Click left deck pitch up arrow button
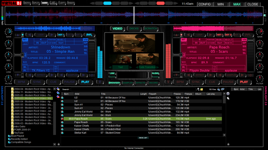Image resolution: width=268 pixels, height=150 pixels. (18, 35)
